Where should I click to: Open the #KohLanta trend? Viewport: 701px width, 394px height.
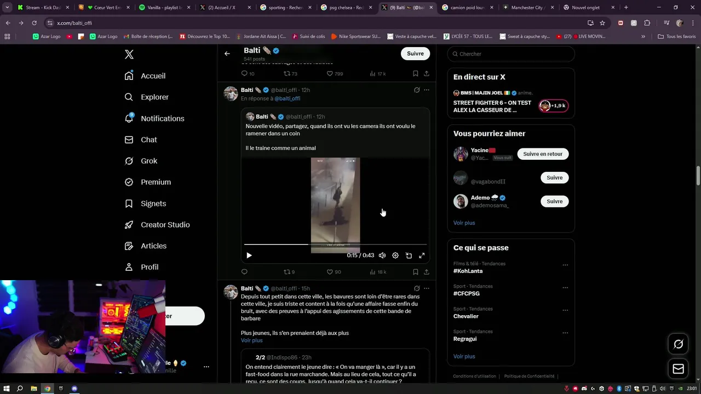click(468, 271)
